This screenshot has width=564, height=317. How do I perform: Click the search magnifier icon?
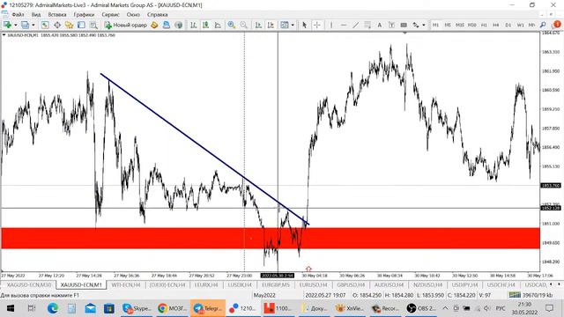click(543, 25)
